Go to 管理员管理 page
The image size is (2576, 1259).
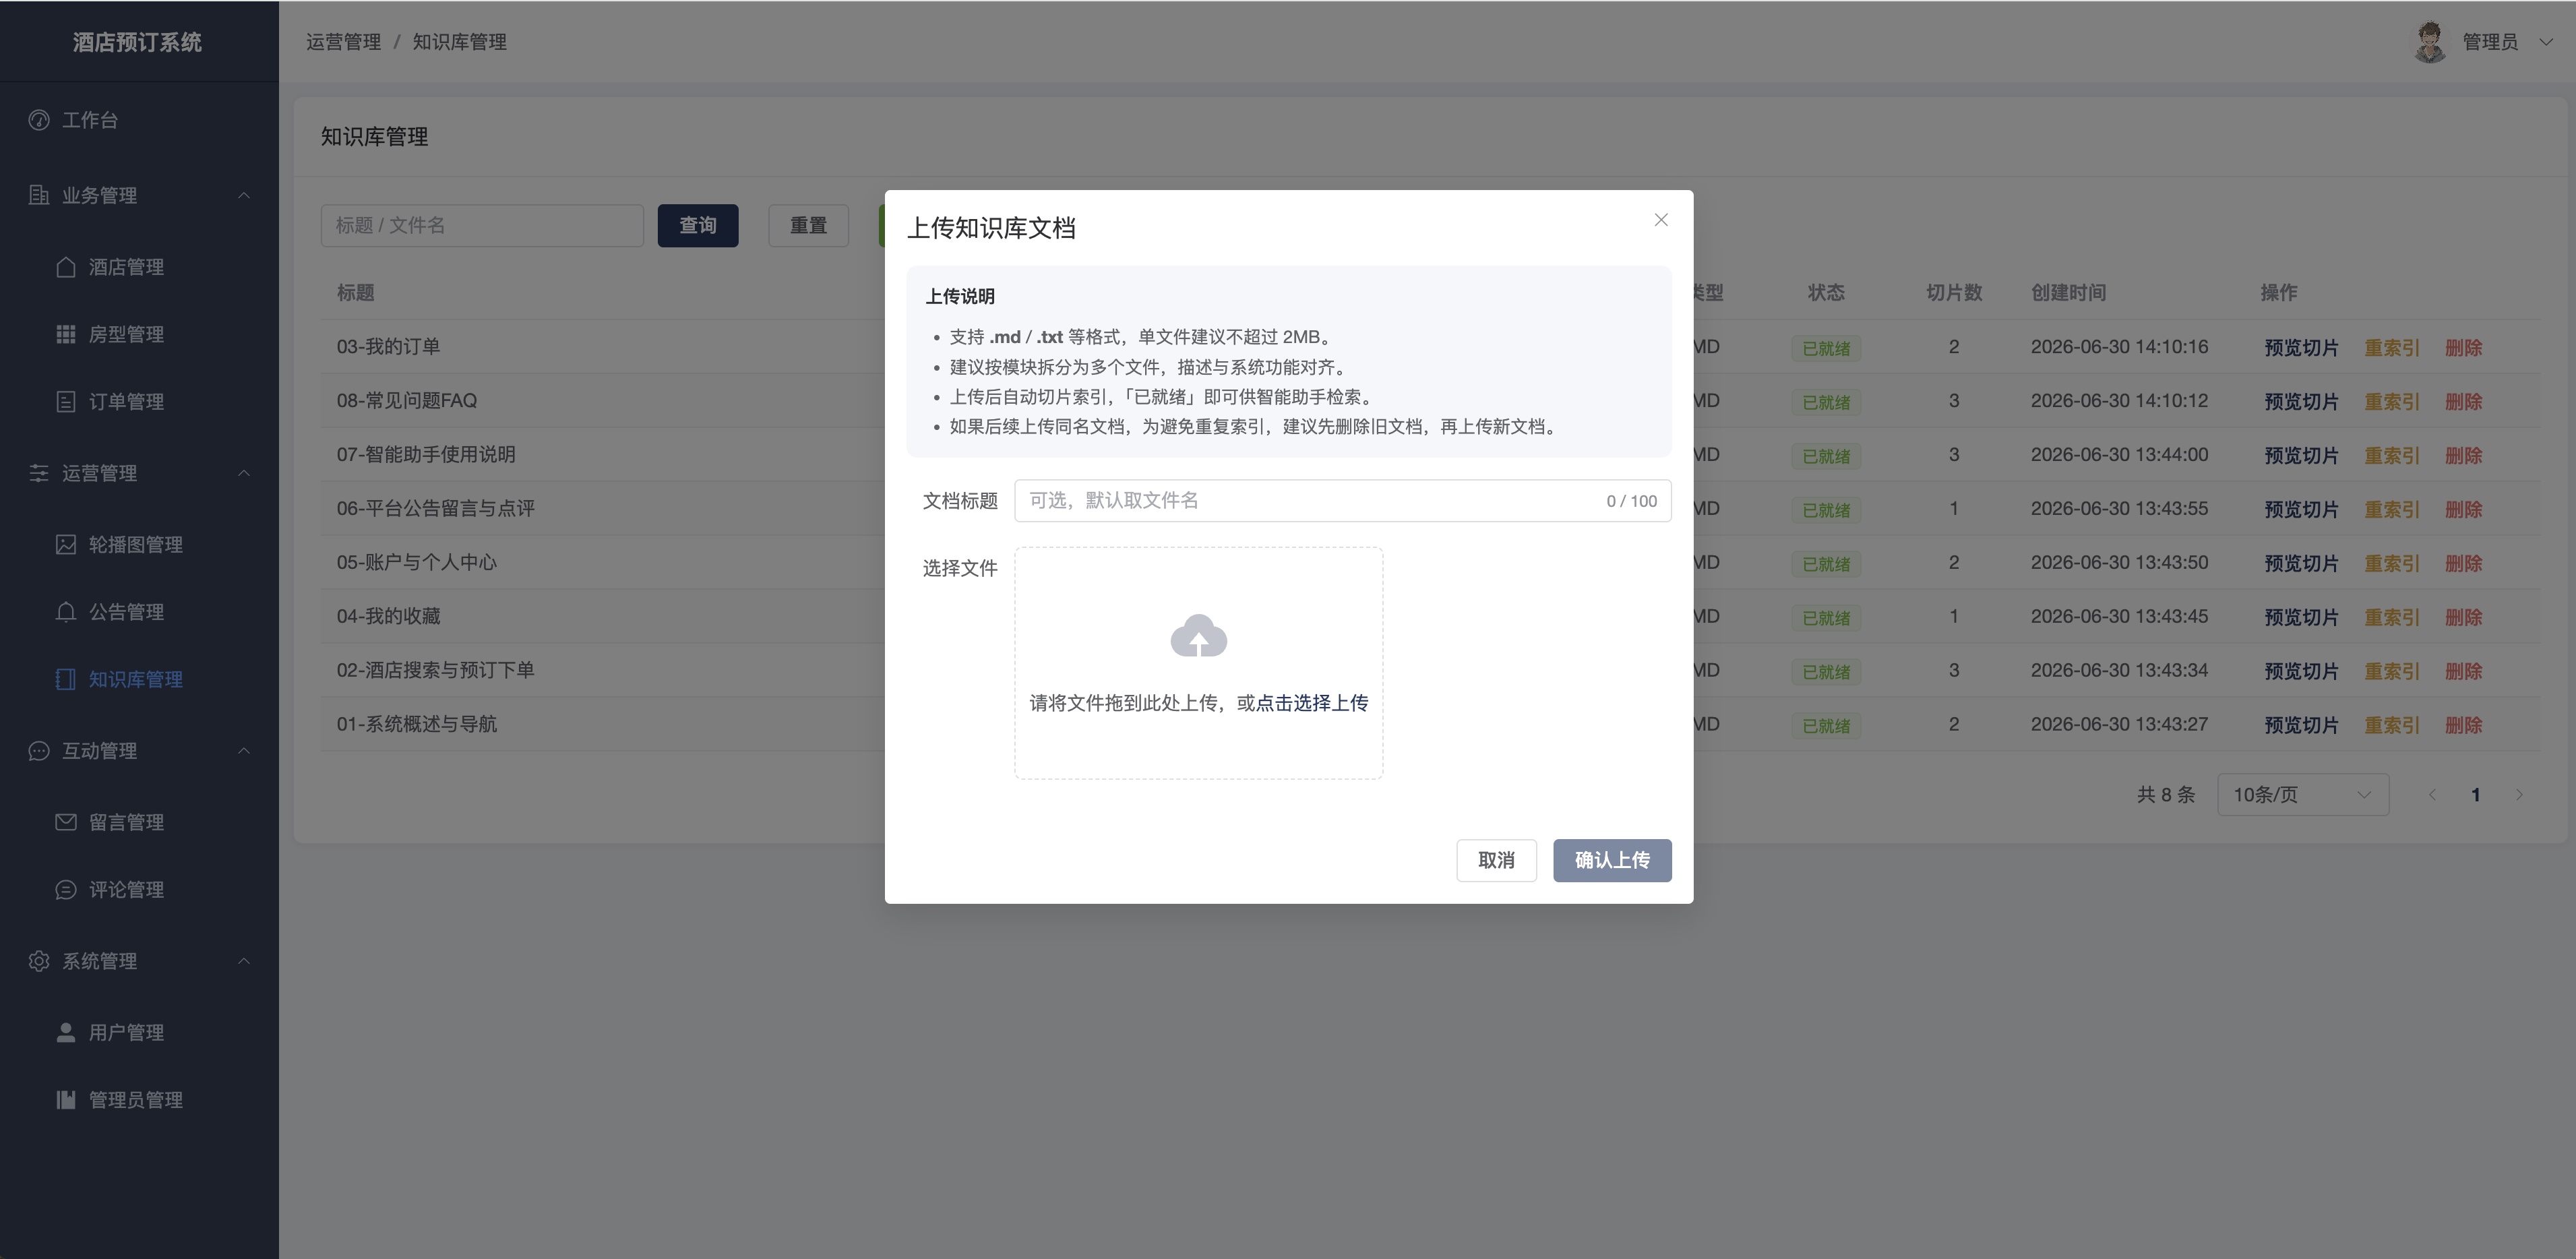139,1100
